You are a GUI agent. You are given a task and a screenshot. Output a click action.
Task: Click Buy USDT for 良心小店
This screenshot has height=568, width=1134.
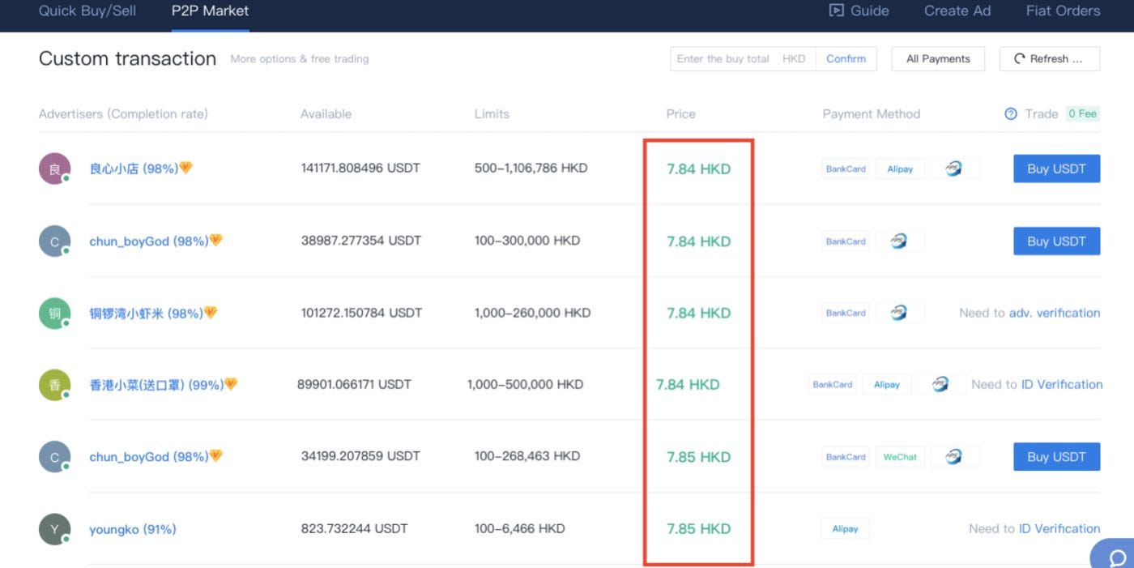(1055, 168)
